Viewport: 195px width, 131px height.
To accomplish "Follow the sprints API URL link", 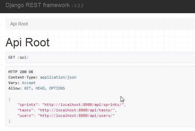I will 83,105.
